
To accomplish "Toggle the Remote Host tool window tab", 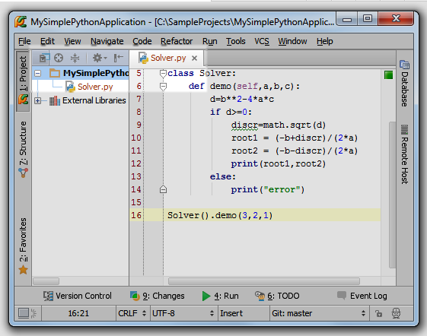I will 405,154.
